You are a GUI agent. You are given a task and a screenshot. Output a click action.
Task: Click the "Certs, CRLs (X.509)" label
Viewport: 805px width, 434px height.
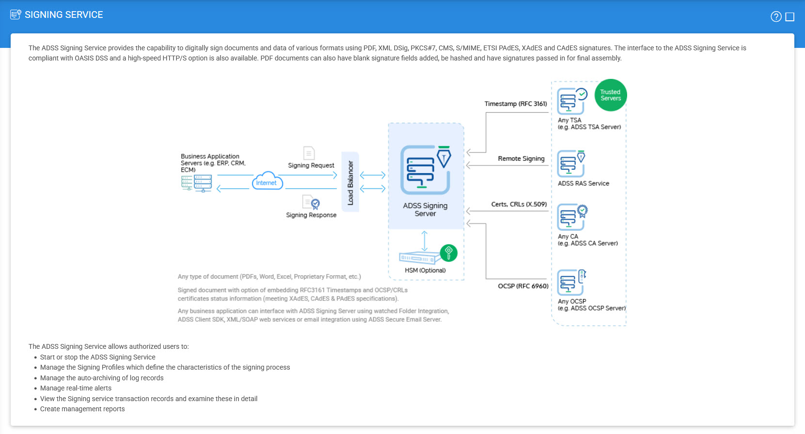[x=519, y=204]
